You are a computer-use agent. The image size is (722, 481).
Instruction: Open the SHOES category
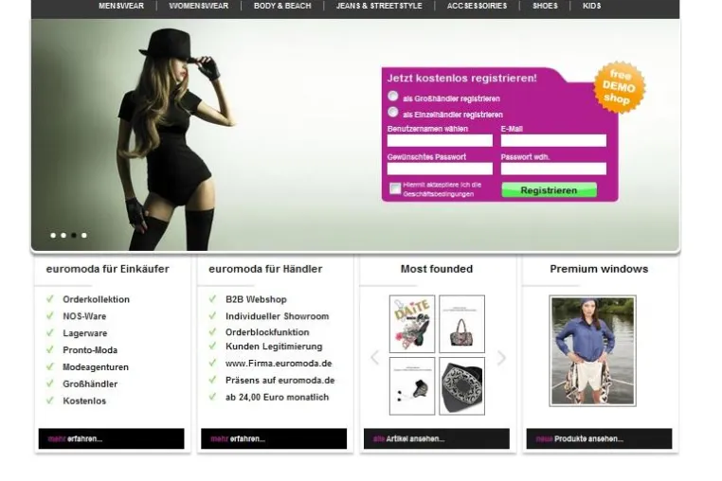click(x=545, y=6)
